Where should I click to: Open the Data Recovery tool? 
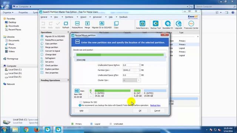[x=142, y=25]
